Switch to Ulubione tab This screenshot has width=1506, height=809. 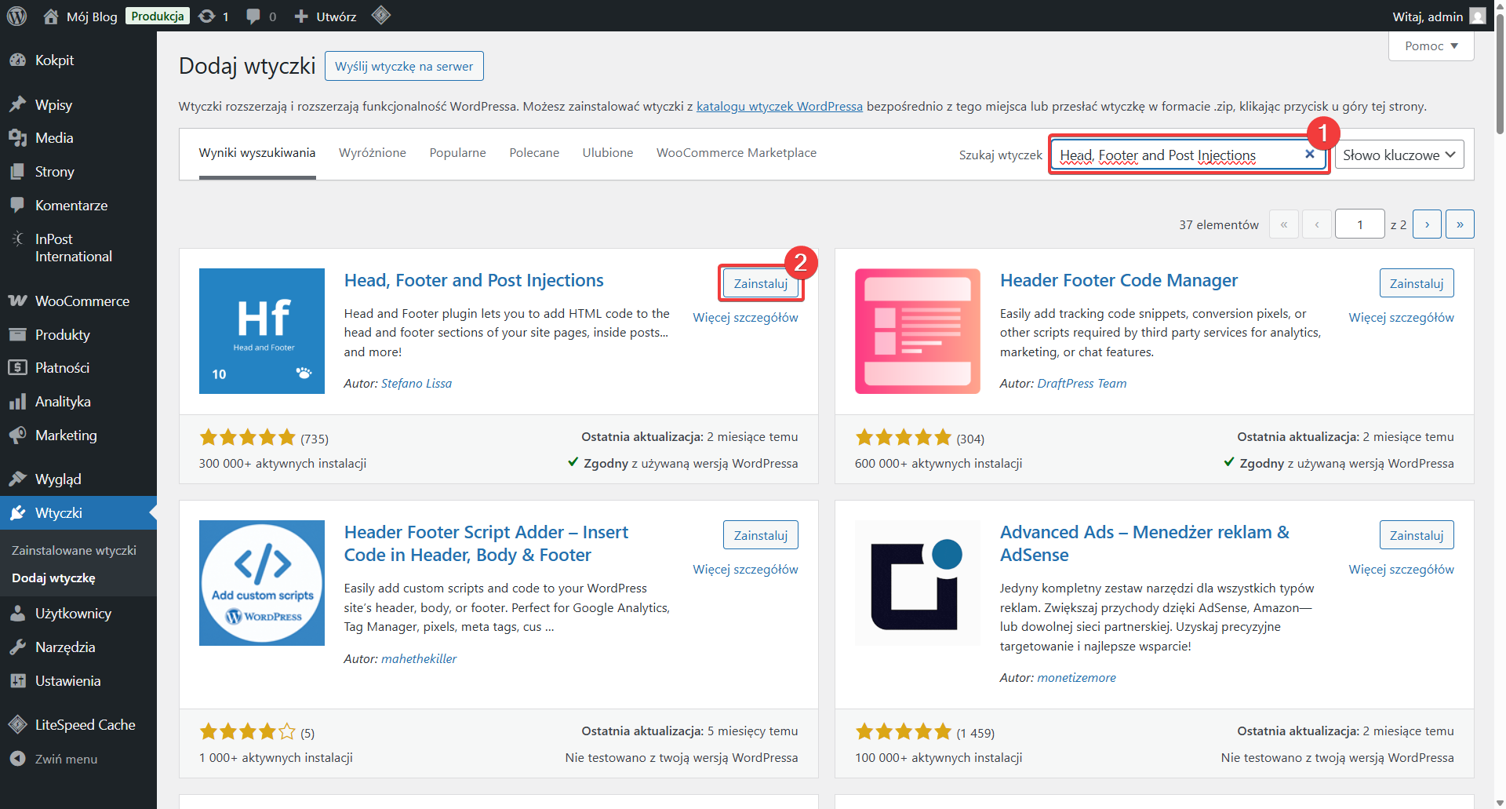click(608, 153)
